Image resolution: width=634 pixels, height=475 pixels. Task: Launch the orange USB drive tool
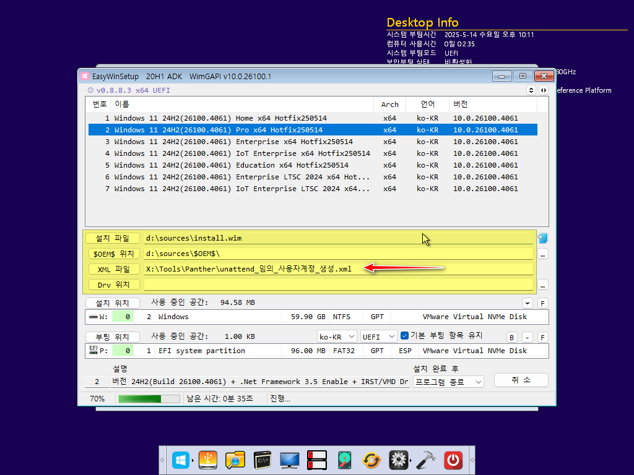[208, 460]
